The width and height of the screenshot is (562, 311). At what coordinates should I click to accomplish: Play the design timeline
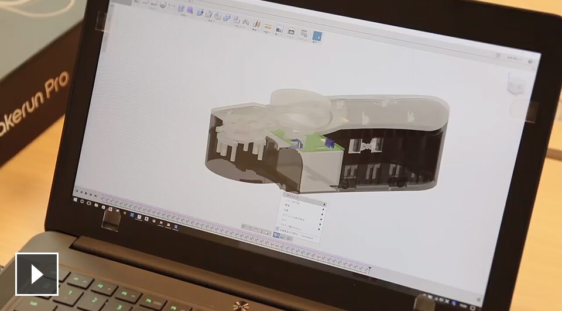click(x=85, y=194)
